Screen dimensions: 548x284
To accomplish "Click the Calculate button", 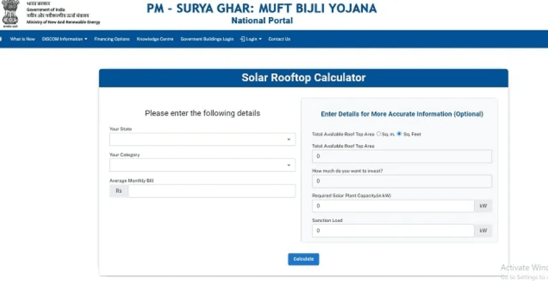I will (304, 259).
